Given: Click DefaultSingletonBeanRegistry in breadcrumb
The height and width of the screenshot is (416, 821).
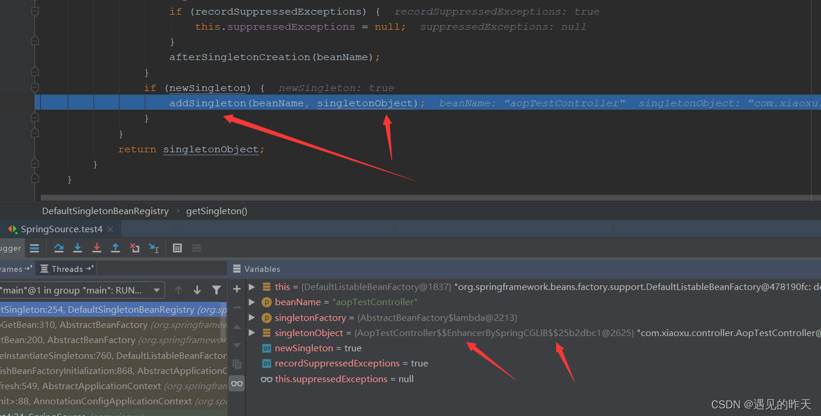Looking at the screenshot, I should 105,211.
